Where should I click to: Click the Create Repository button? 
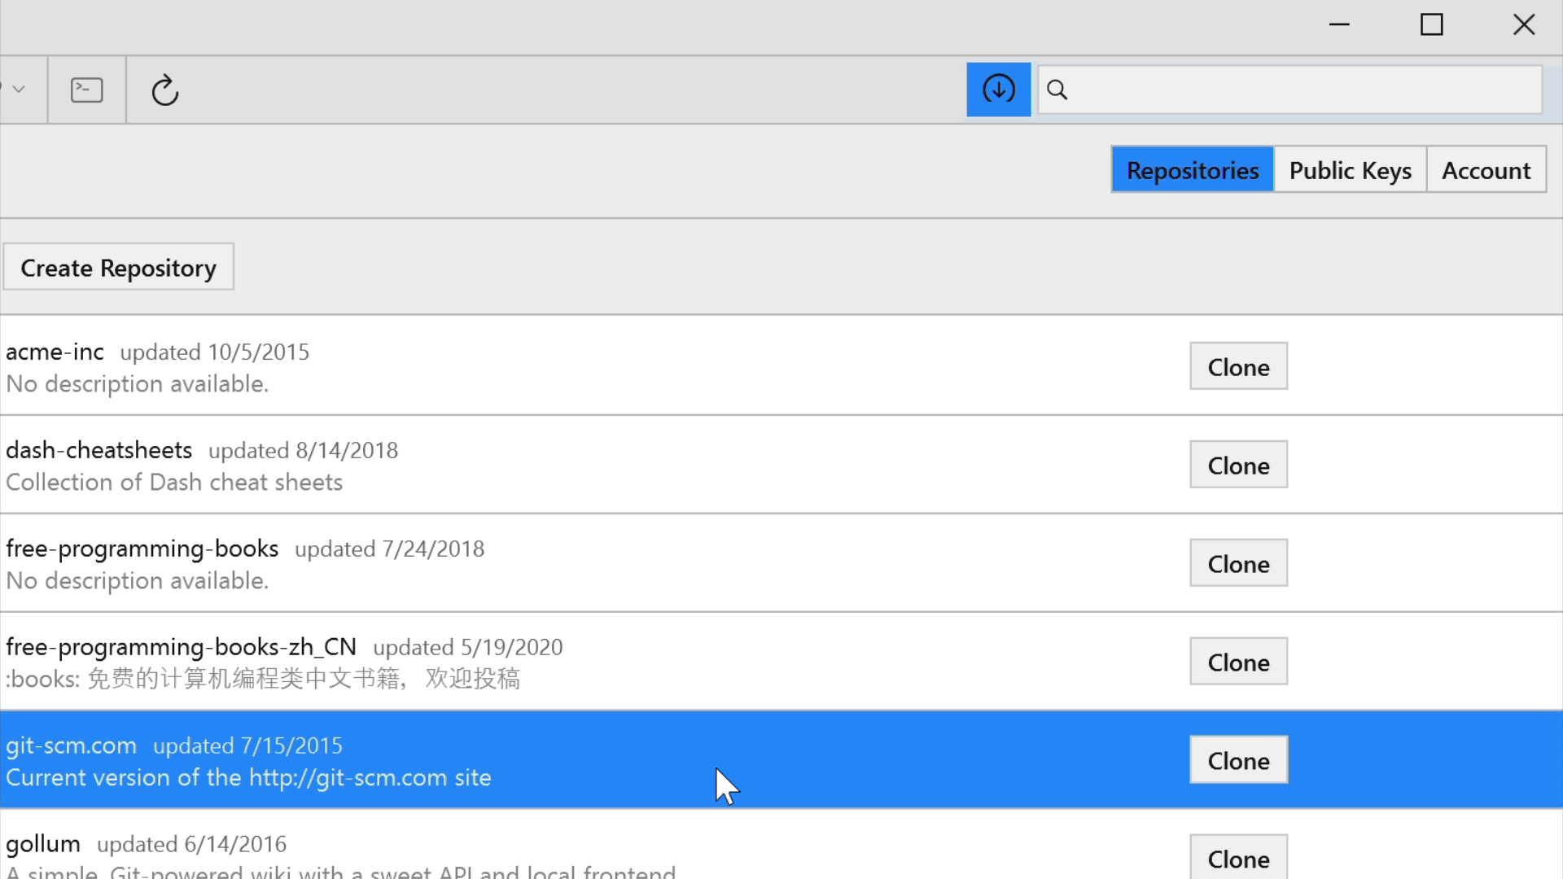point(119,266)
